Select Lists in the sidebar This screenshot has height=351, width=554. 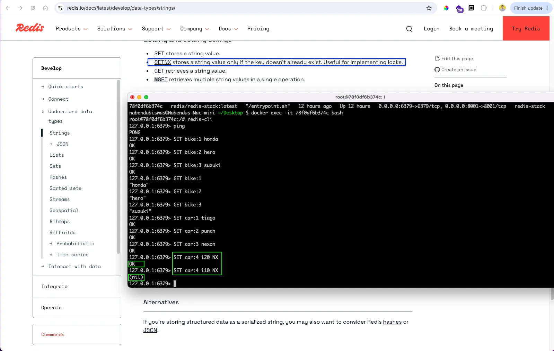pos(57,155)
